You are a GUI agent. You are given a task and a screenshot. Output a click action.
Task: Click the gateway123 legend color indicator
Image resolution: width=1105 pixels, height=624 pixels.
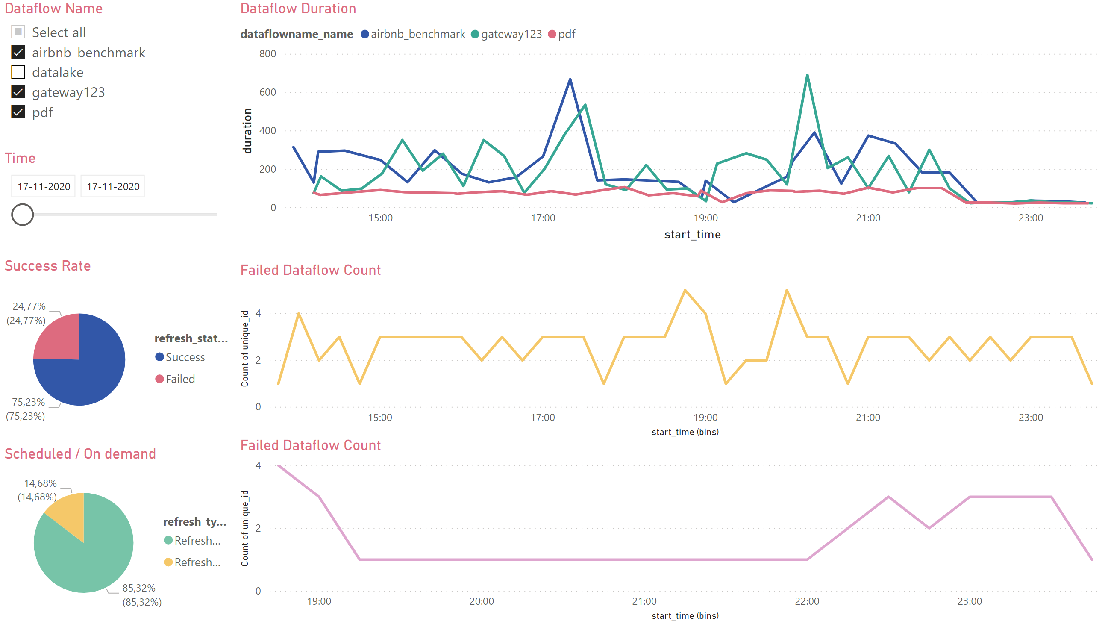(472, 32)
